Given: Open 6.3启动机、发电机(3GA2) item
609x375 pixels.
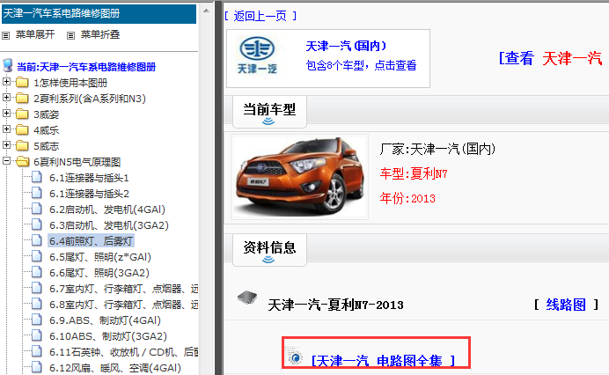Looking at the screenshot, I should 109,225.
